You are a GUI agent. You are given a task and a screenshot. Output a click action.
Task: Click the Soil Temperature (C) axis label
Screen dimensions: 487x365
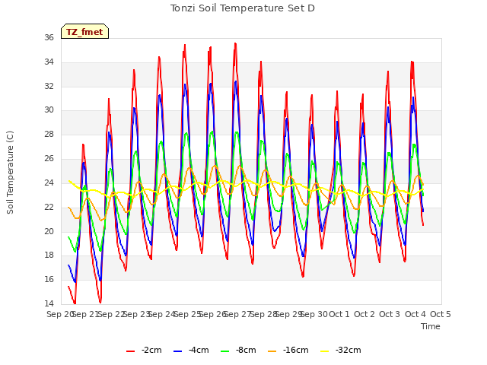point(10,173)
